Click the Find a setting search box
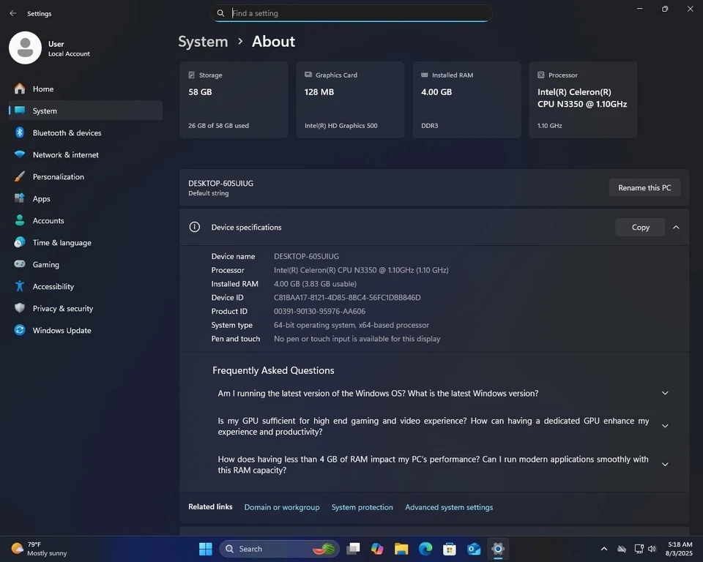Viewport: 703px width, 562px height. [x=351, y=12]
